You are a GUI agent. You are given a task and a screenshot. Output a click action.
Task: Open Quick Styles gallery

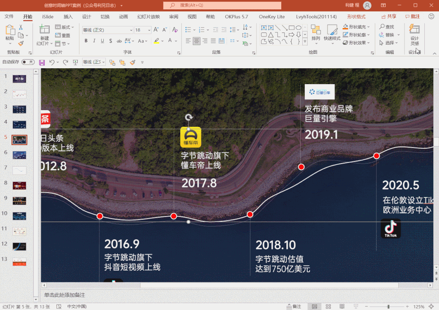tap(332, 34)
